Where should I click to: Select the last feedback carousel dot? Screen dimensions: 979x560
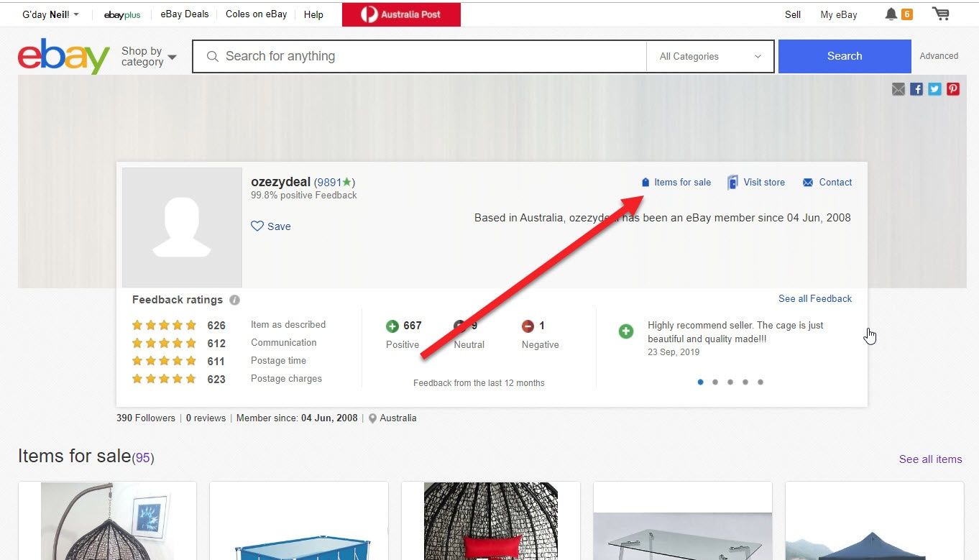pos(760,382)
